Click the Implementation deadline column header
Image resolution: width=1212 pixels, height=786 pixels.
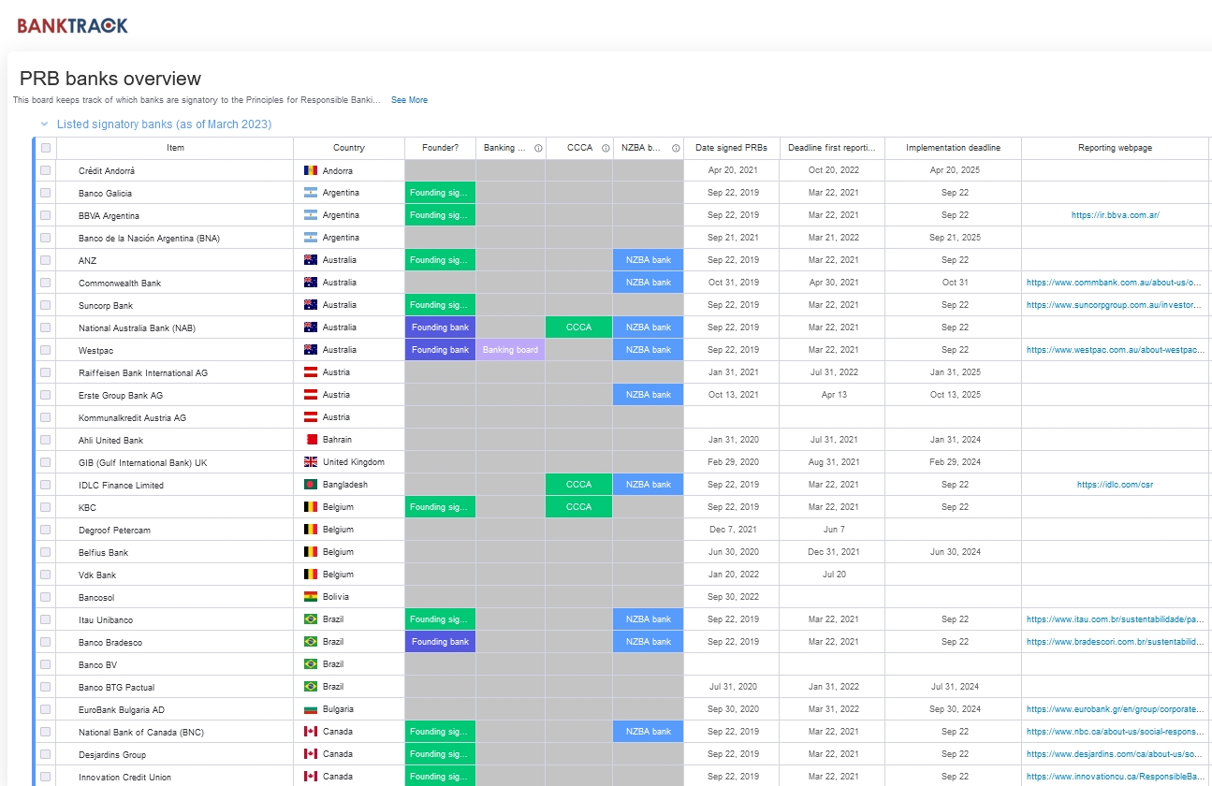coord(953,148)
